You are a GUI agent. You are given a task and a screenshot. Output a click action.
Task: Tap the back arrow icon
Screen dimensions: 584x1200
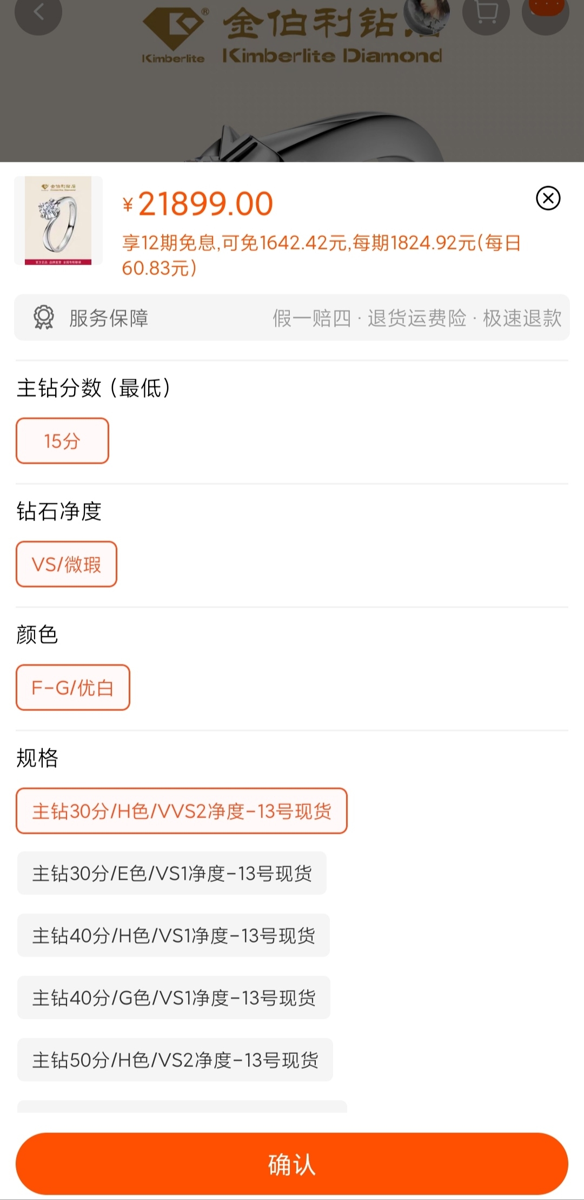coord(38,13)
